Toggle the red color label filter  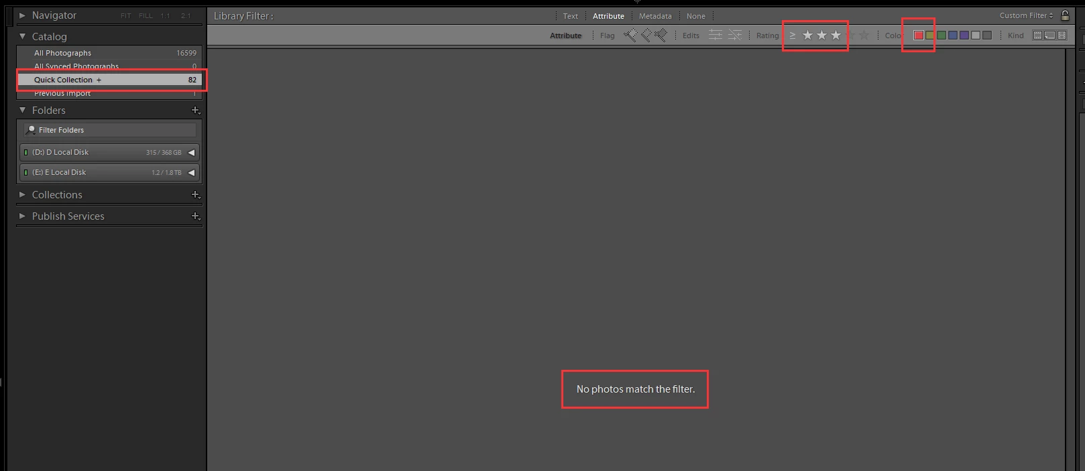919,36
